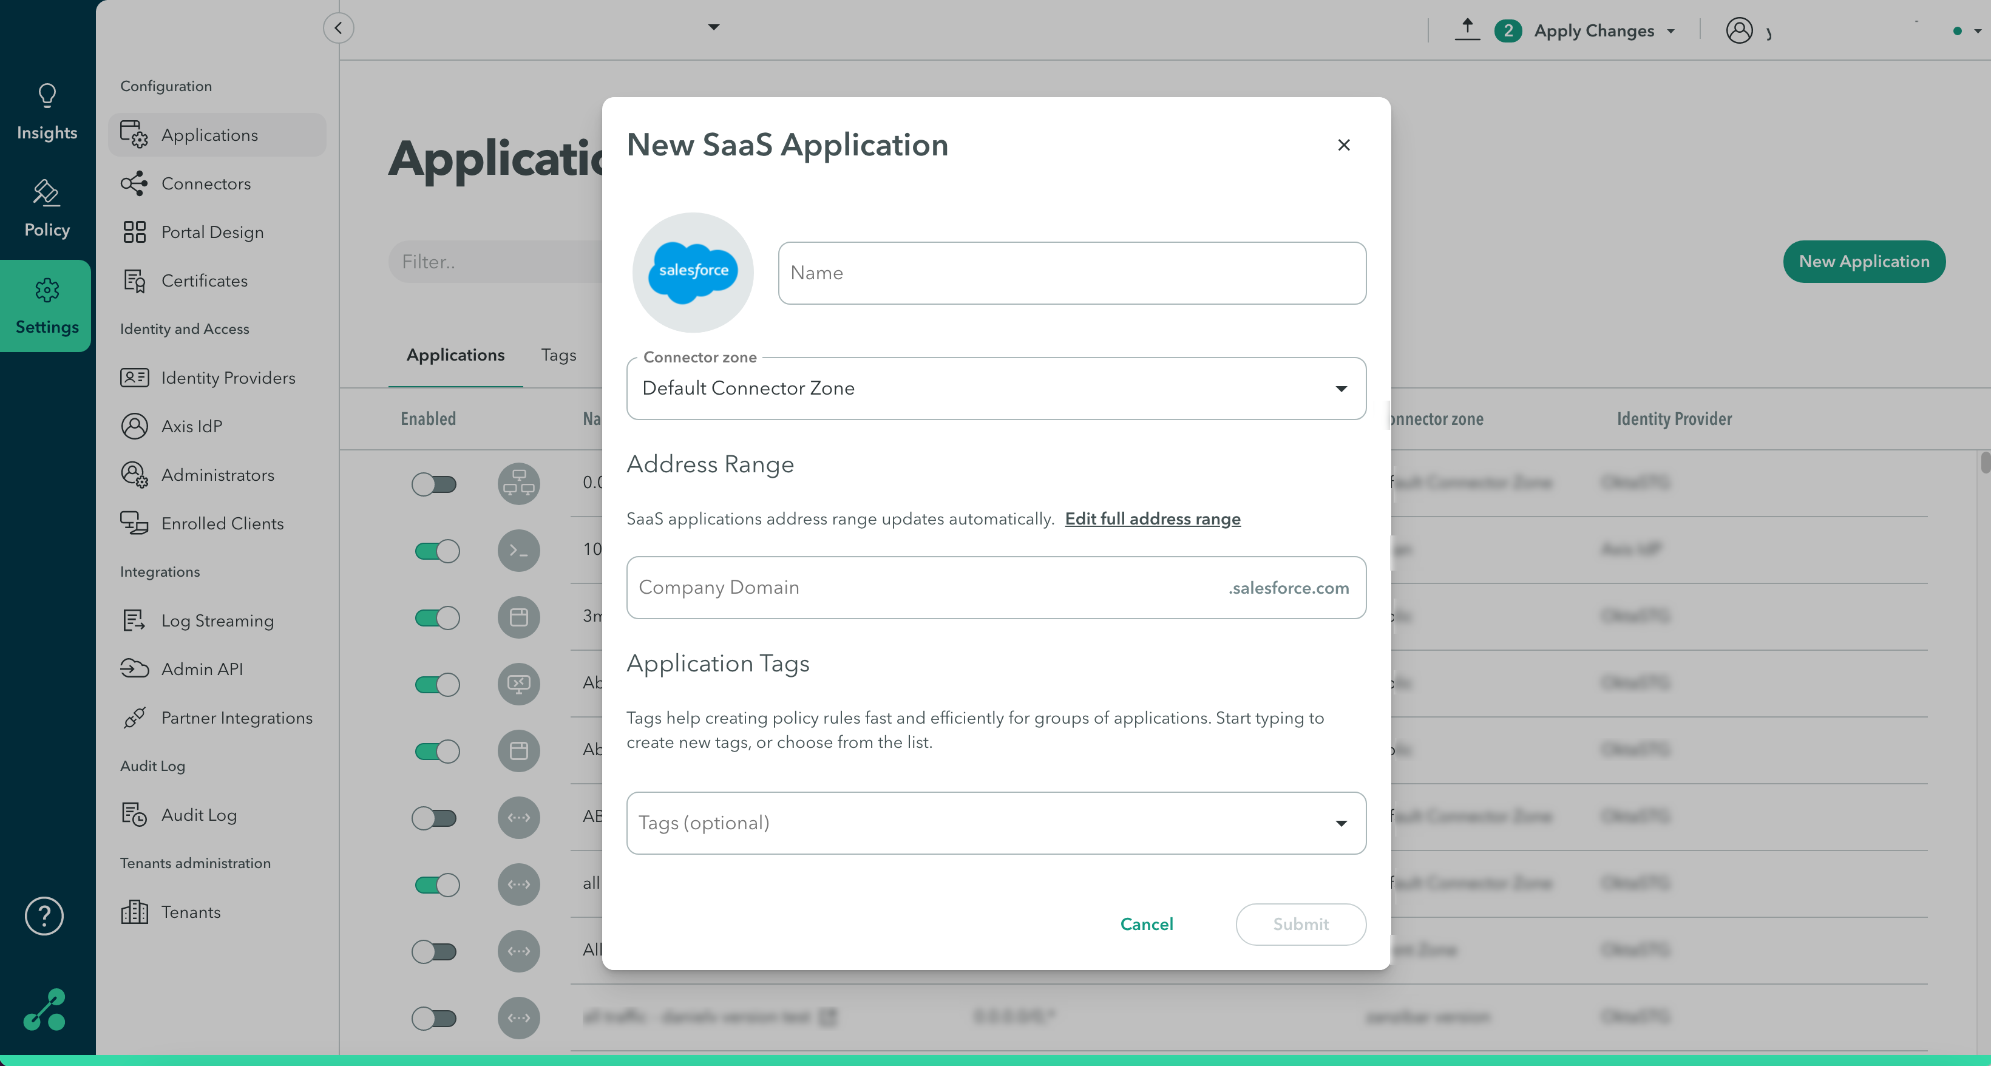The width and height of the screenshot is (1991, 1066).
Task: Click the user account avatar icon
Action: [1739, 31]
